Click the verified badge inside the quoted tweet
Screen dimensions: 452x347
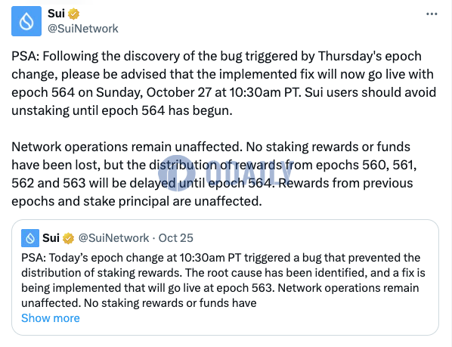pos(68,238)
